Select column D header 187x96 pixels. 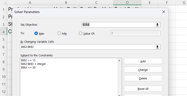click(127, 3)
